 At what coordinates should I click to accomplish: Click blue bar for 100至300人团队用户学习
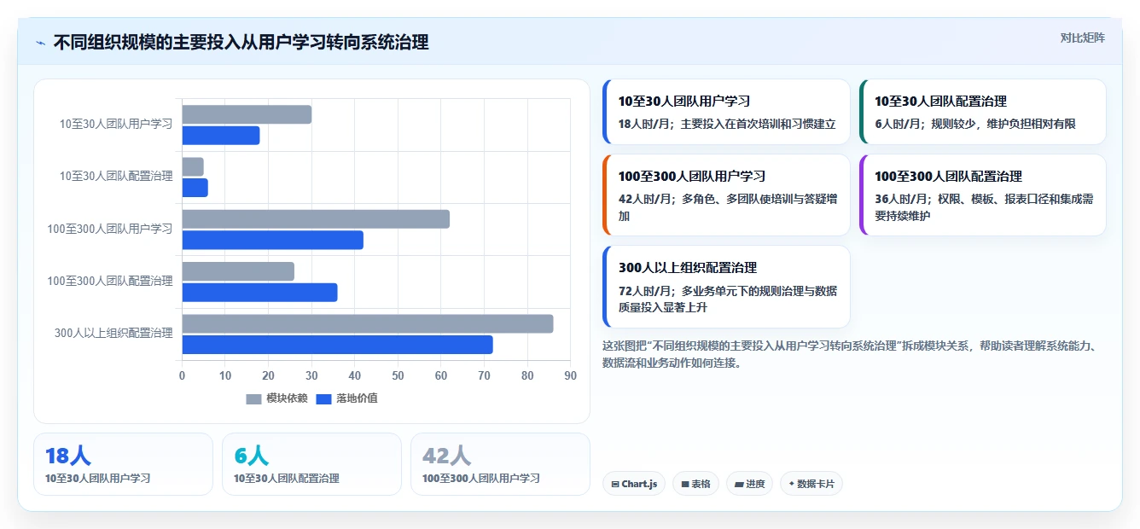[272, 240]
